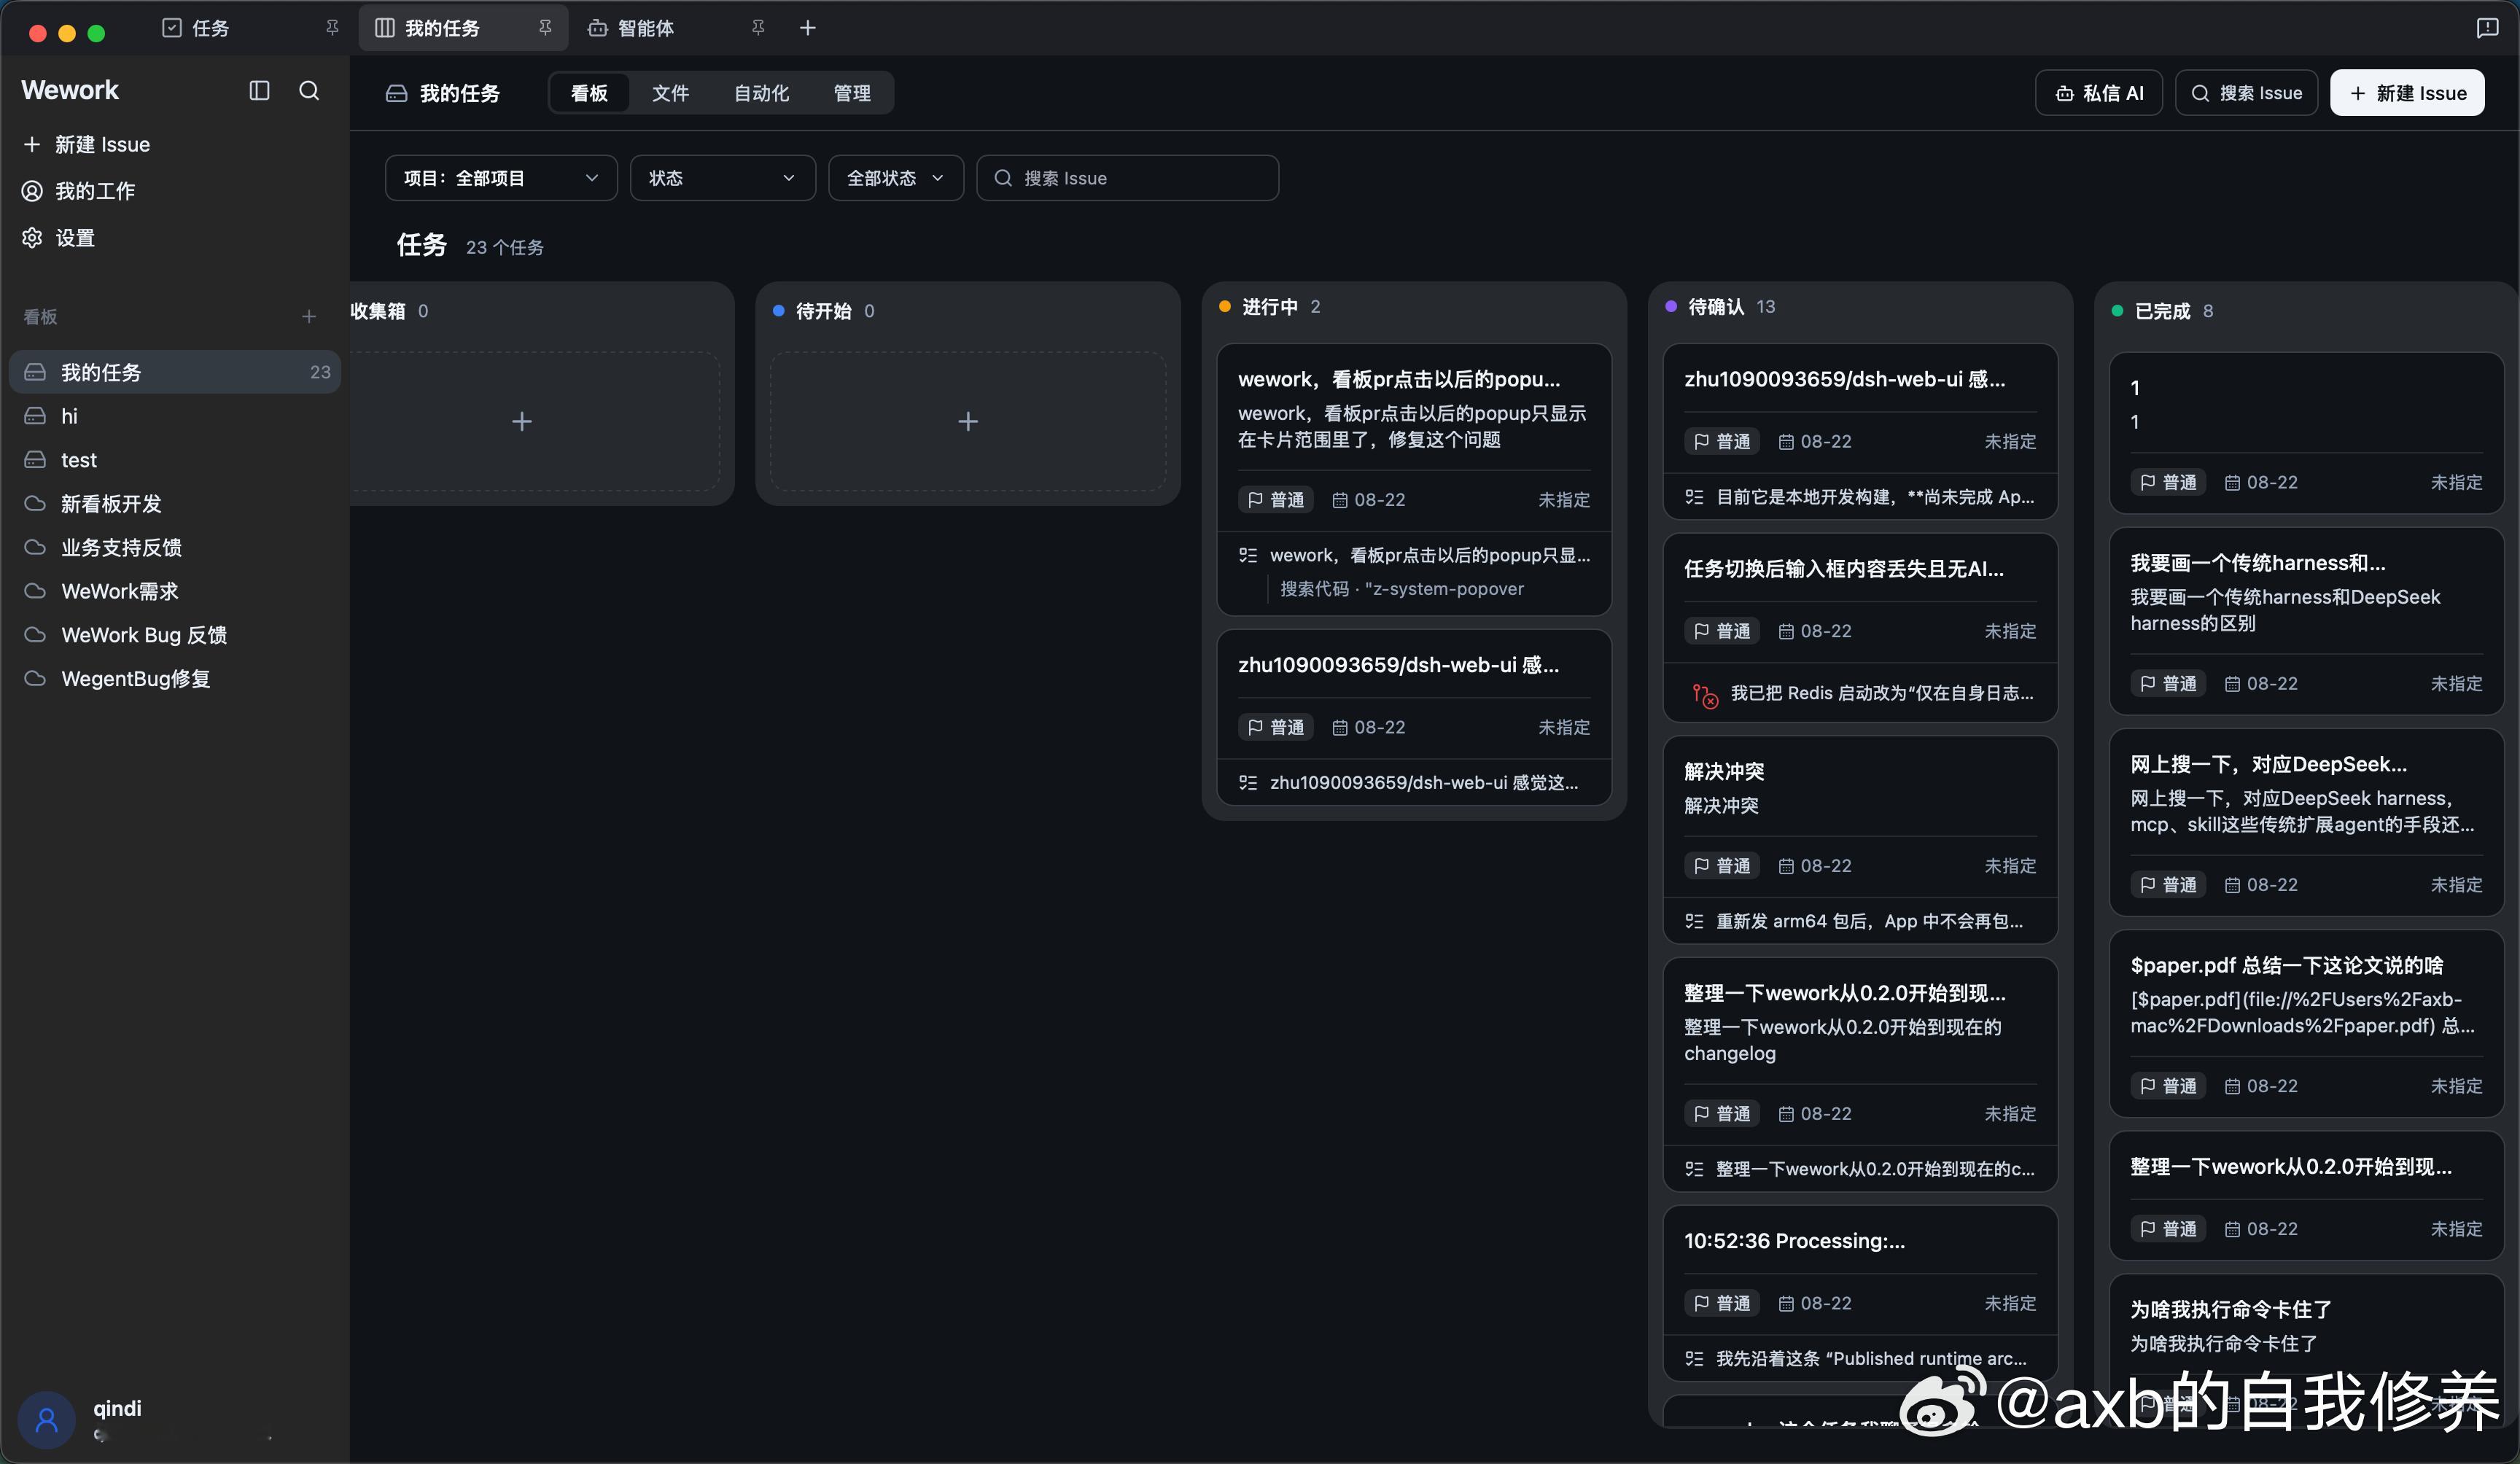Open the WeWork Bug 反馈 board
The width and height of the screenshot is (2520, 1464).
pos(175,635)
